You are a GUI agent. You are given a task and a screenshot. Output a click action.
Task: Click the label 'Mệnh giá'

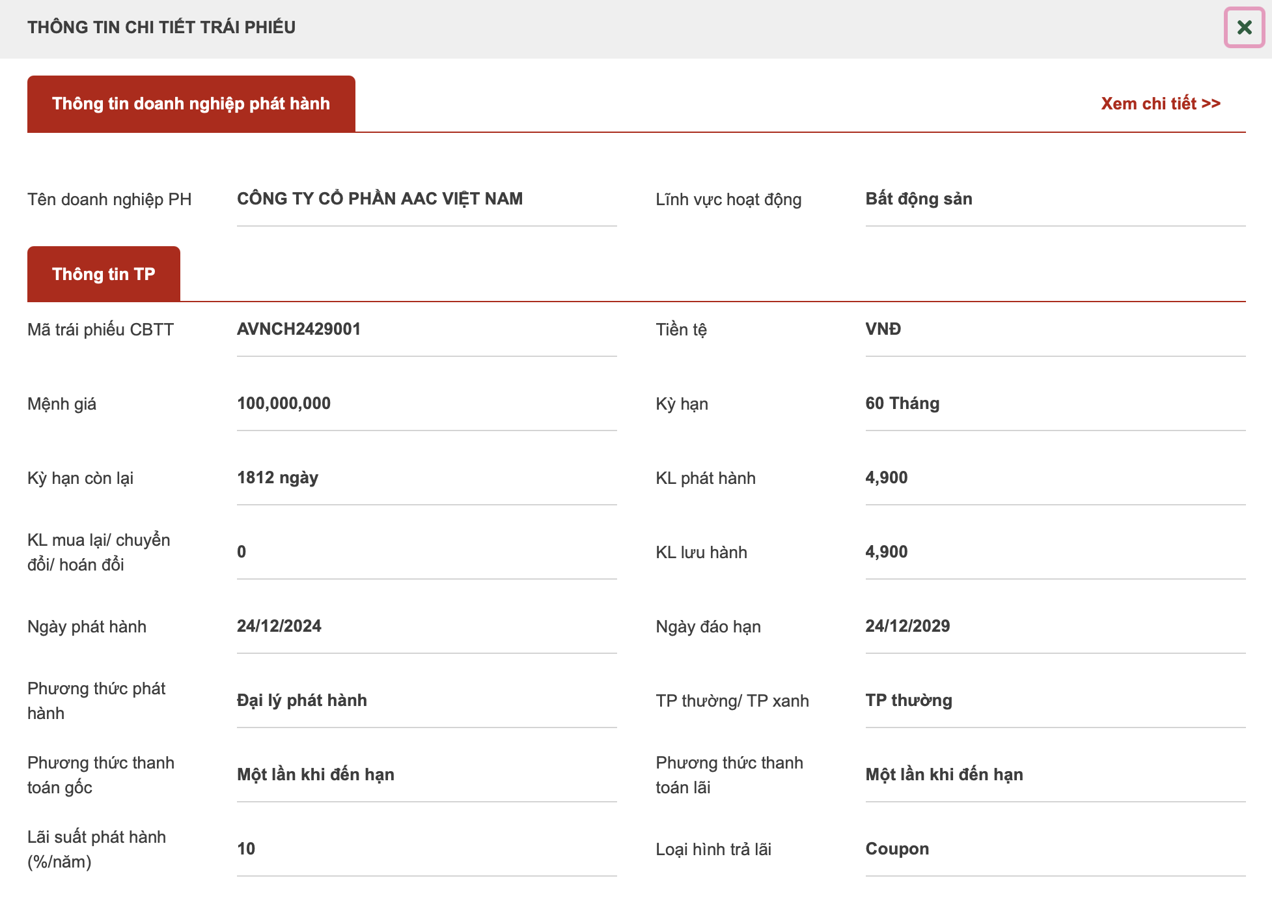tap(62, 404)
